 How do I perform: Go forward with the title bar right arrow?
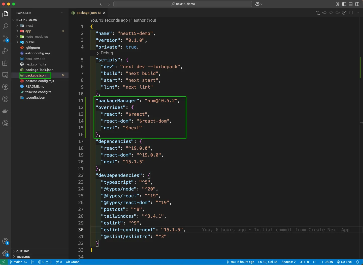pos(108,4)
